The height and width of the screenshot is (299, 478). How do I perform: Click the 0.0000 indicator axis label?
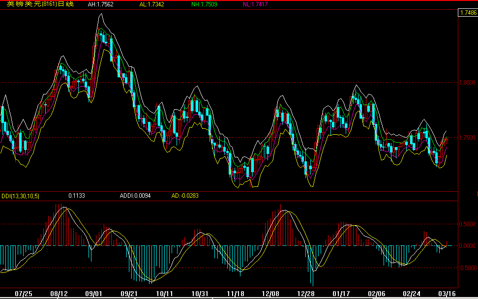point(467,246)
